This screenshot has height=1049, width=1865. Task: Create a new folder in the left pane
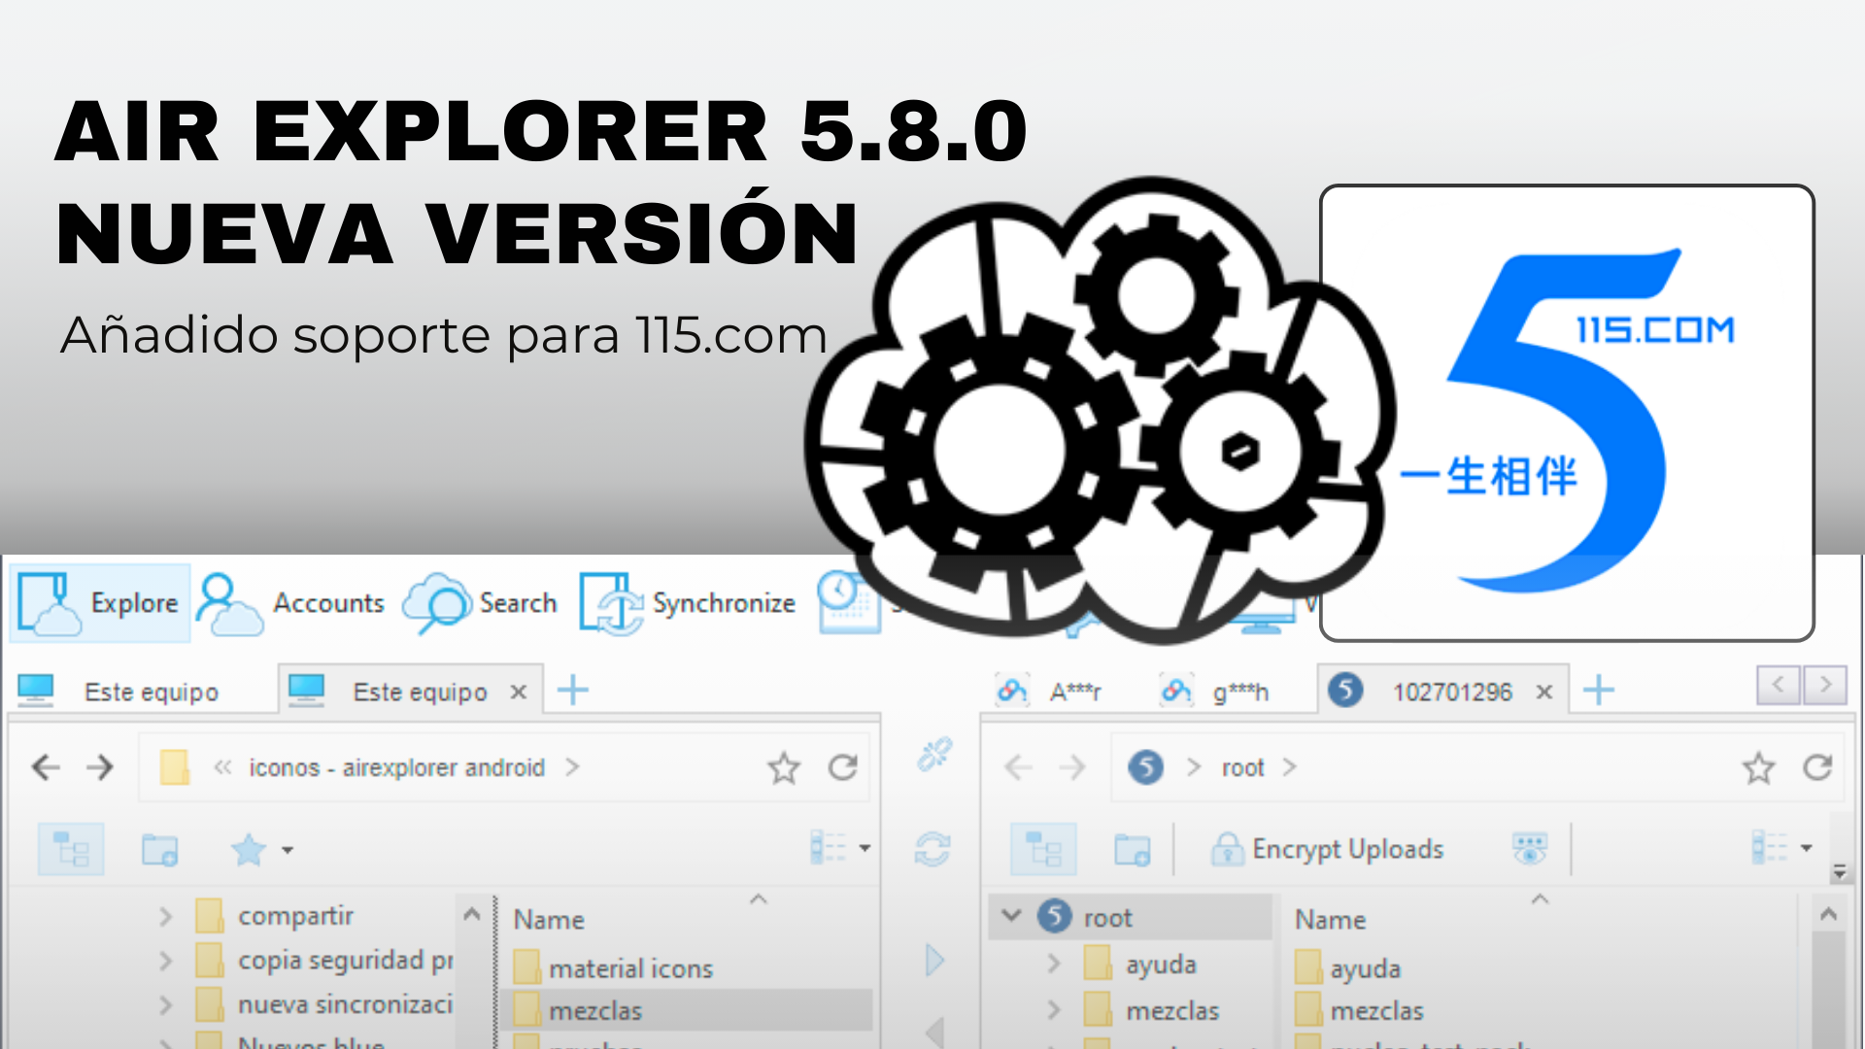point(160,848)
